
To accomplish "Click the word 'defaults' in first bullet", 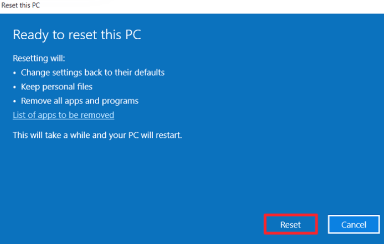I will 150,72.
